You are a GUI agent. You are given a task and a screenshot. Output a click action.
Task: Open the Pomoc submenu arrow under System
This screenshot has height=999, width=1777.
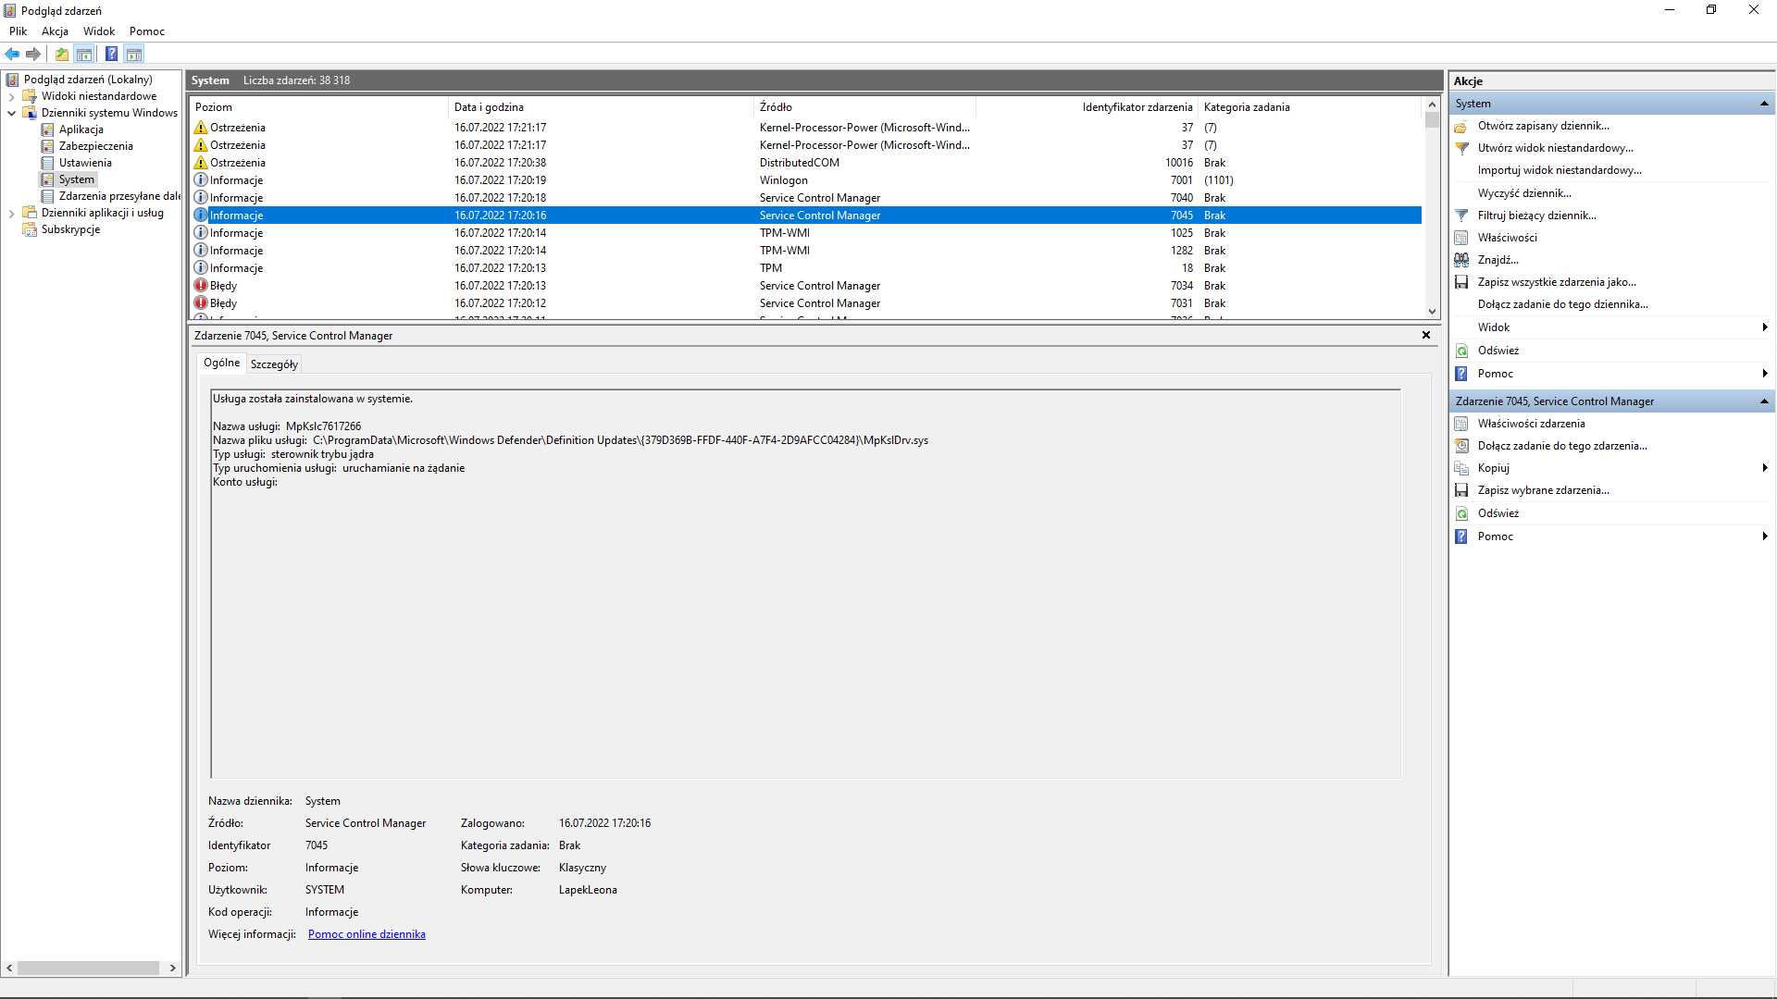coord(1765,374)
